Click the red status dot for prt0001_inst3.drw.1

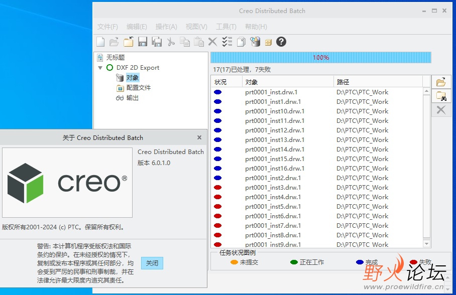[x=218, y=188]
